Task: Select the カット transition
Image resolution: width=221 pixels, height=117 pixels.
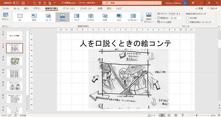Action: click(119, 17)
